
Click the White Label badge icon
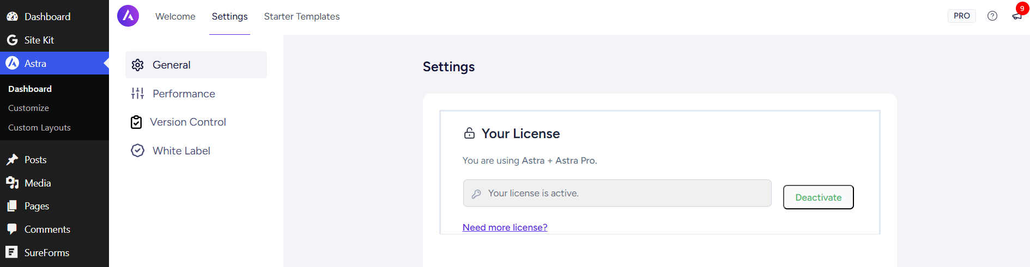click(137, 151)
